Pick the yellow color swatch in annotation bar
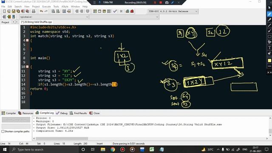 (x=269, y=60)
